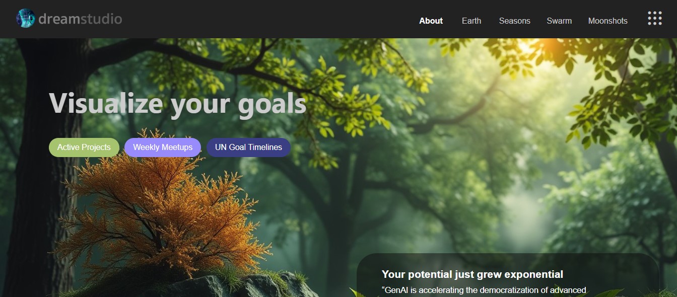677x297 pixels.
Task: Go to the Earth nav link
Action: point(471,21)
